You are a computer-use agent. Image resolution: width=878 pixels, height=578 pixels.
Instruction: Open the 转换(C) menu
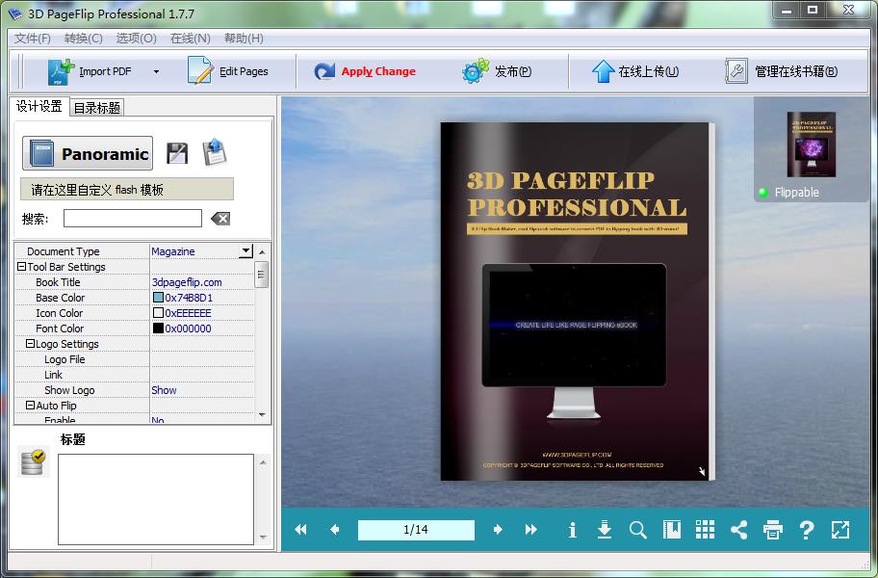click(x=84, y=39)
